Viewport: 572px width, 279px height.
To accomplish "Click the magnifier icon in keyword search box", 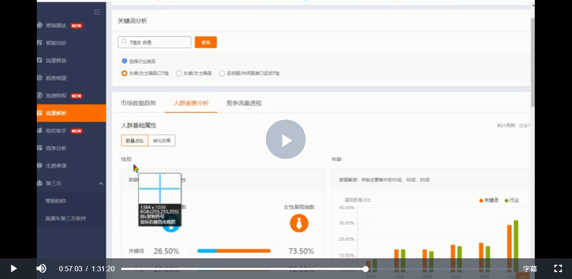I will pyautogui.click(x=124, y=42).
